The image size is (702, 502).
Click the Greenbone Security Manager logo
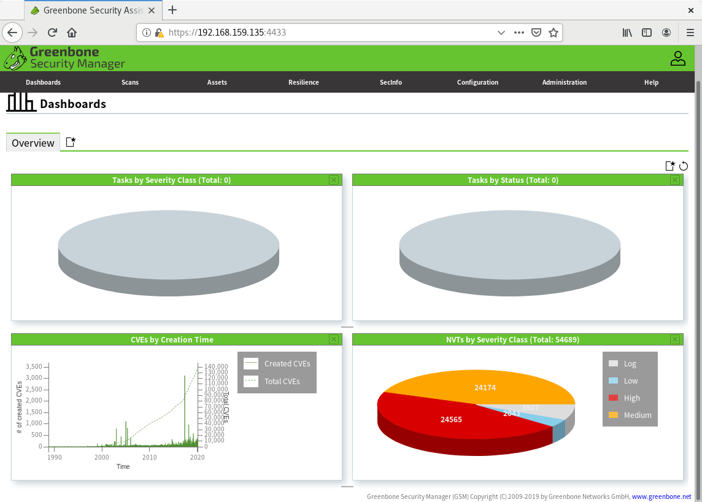pyautogui.click(x=65, y=58)
